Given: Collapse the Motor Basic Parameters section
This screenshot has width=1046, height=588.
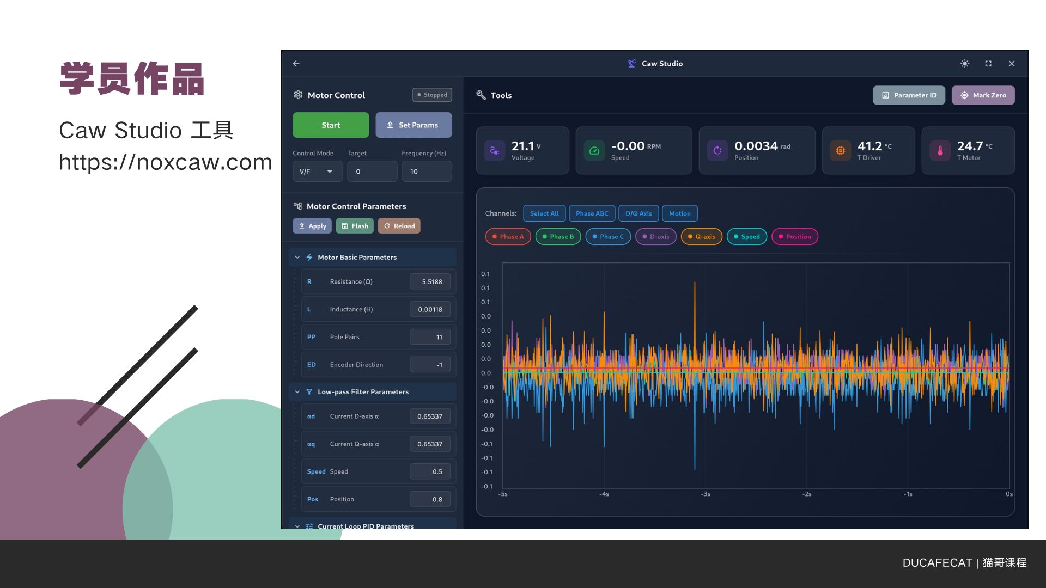Looking at the screenshot, I should coord(297,257).
